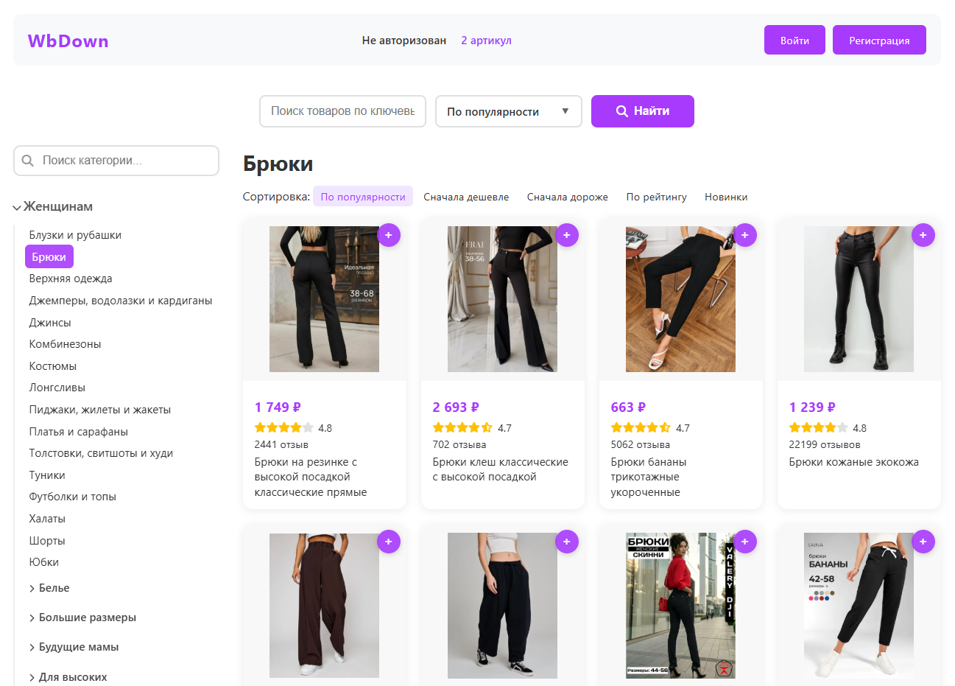This screenshot has height=686, width=955.
Task: Expand the Белье subcategory
Action: coord(32,589)
